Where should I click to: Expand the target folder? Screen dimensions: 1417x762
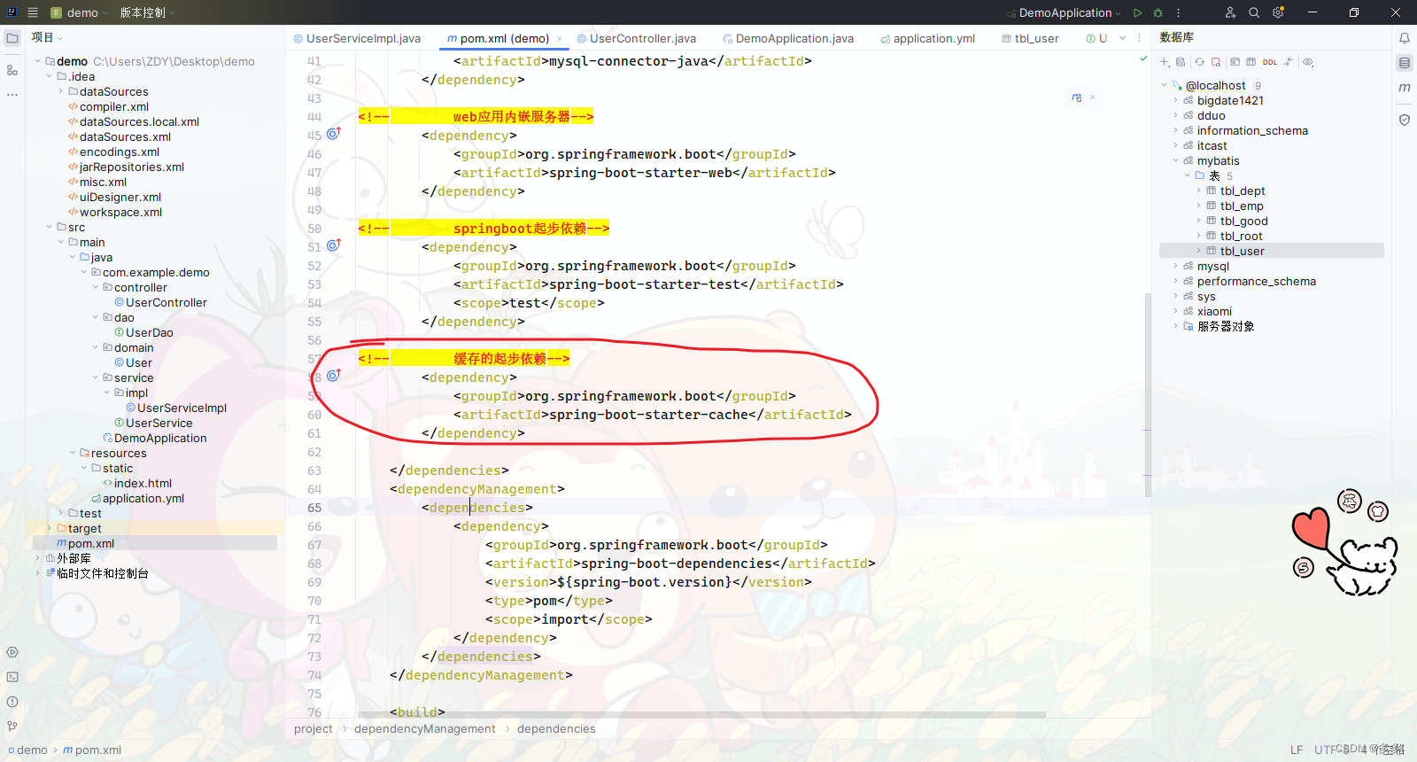click(50, 528)
